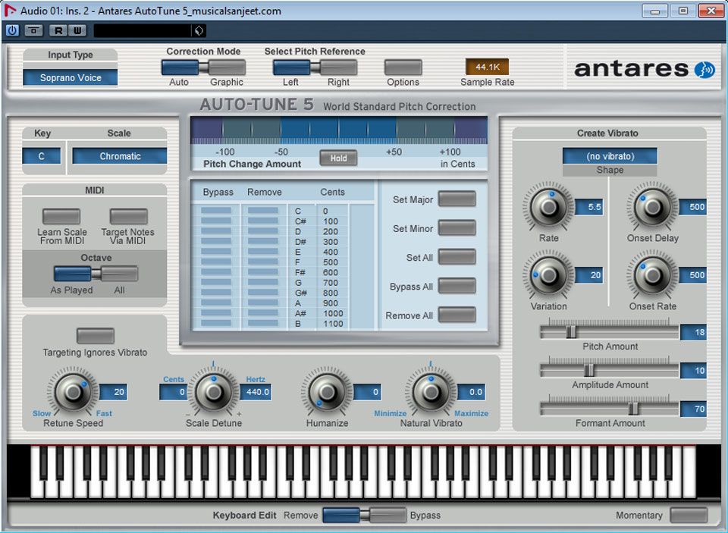Open the preset browser diamond icon
The image size is (728, 533).
[199, 30]
